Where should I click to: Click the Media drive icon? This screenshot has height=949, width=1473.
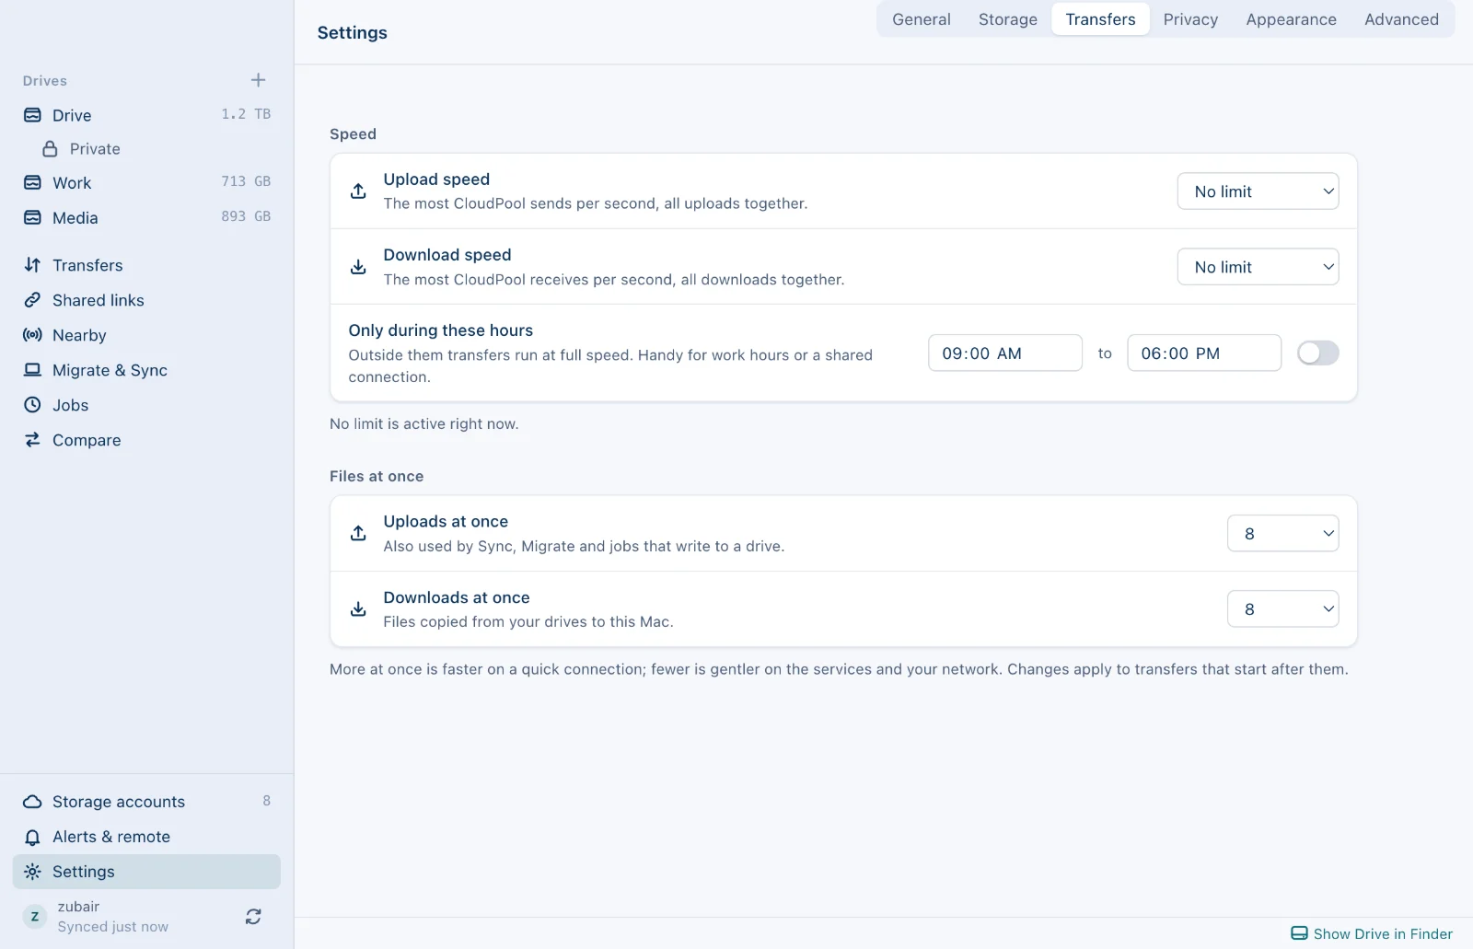[32, 217]
